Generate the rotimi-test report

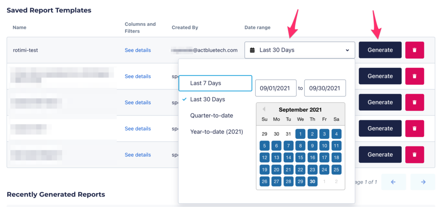(x=380, y=50)
